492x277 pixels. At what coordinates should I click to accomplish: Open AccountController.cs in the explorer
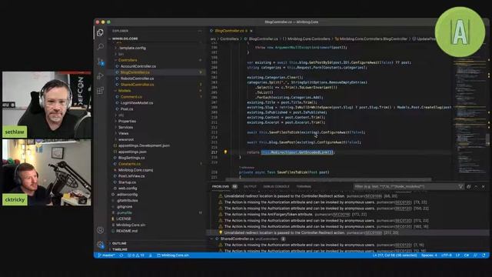click(x=138, y=66)
